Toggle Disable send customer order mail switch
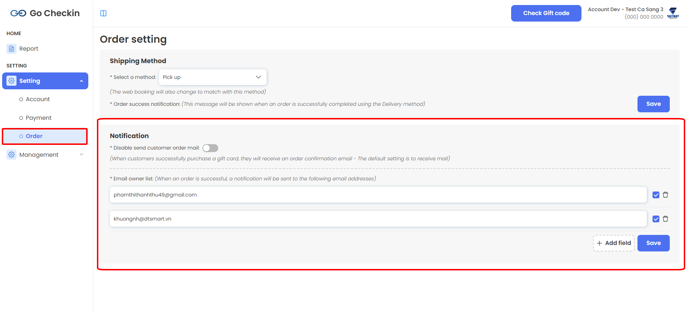 [x=210, y=148]
